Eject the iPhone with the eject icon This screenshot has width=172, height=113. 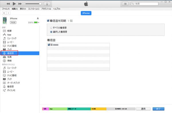38,18
